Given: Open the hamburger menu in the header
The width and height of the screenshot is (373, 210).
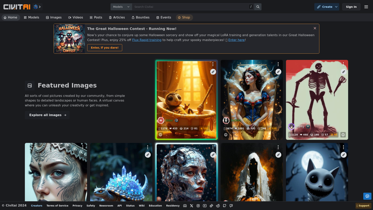Looking at the screenshot, I should click(x=366, y=7).
